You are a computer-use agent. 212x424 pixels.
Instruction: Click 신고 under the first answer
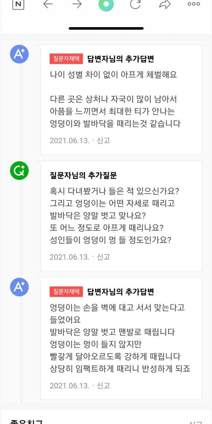point(103,140)
